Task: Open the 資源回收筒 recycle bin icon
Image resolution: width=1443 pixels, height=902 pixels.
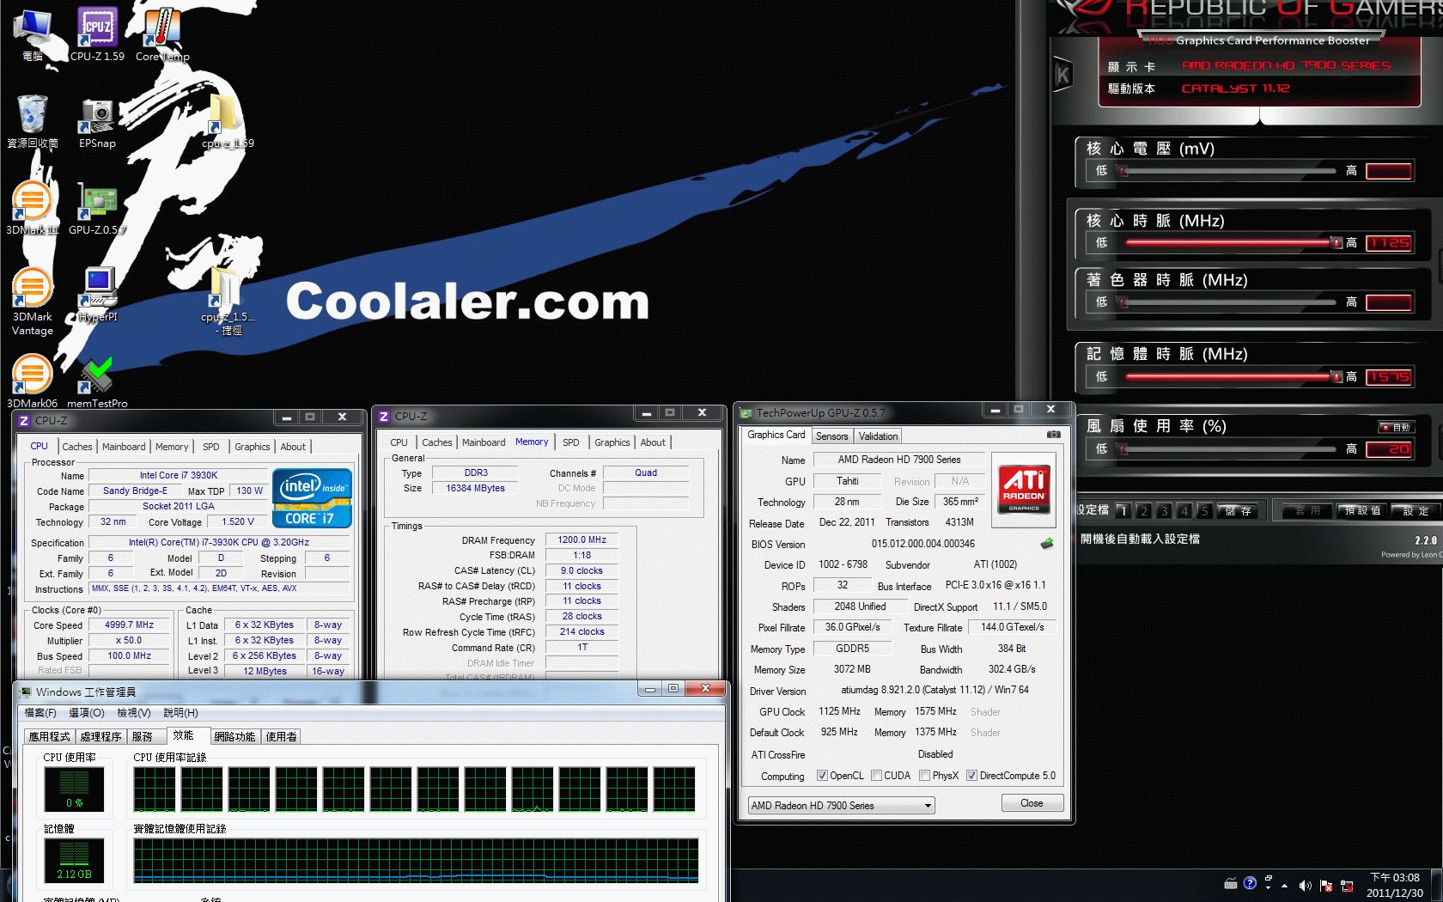Action: (33, 122)
